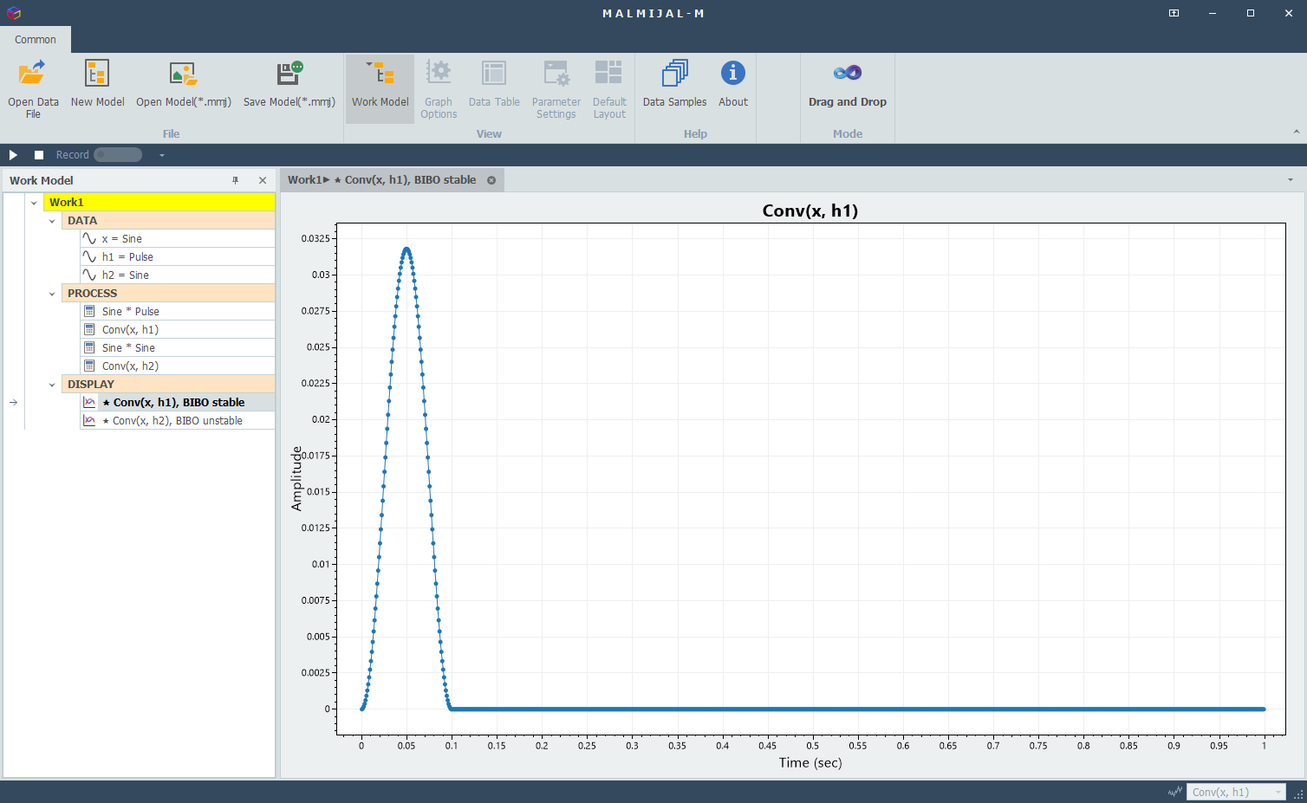Create a New Model
The image size is (1307, 803).
tap(97, 85)
